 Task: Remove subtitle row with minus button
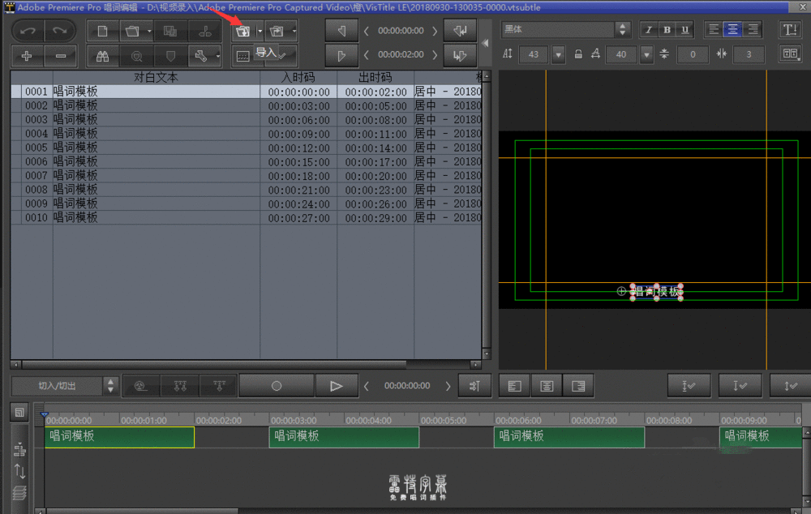point(60,57)
